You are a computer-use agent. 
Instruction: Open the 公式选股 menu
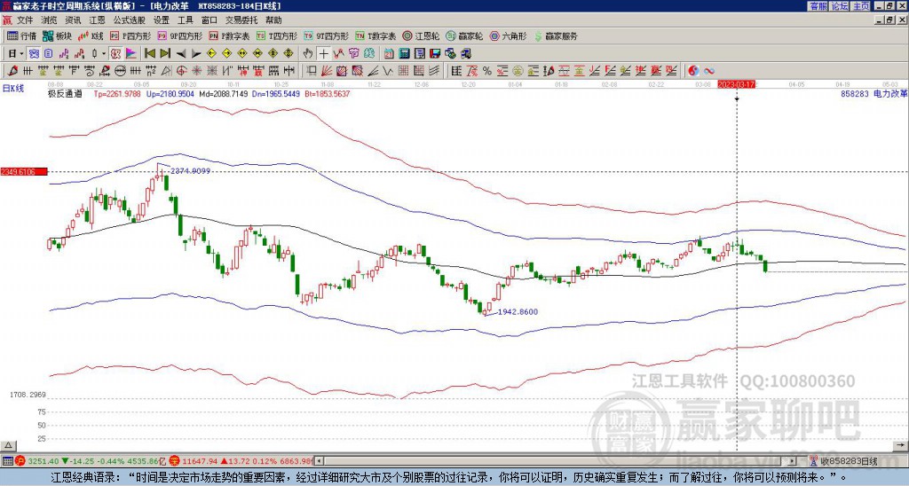(129, 20)
